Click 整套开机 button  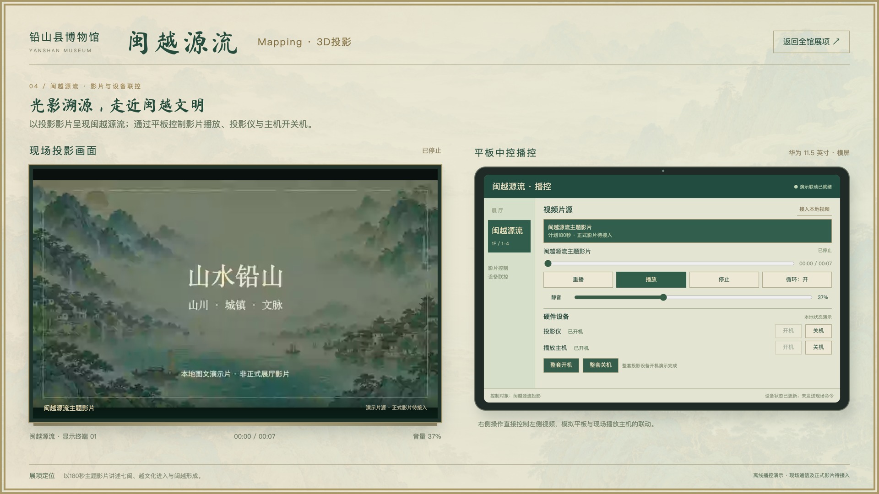561,365
